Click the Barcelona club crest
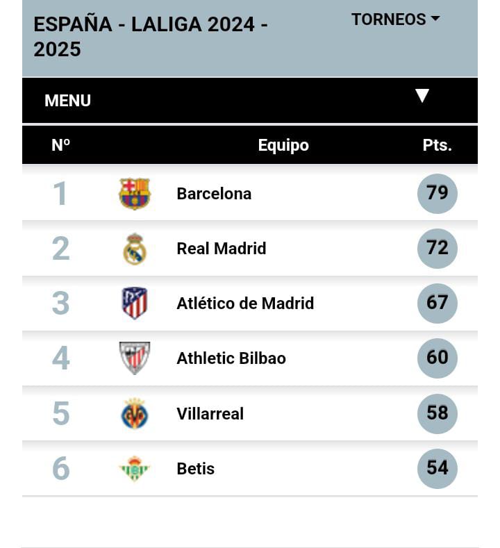 point(135,194)
